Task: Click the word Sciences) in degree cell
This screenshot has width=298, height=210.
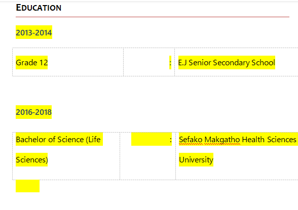Action: click(32, 160)
